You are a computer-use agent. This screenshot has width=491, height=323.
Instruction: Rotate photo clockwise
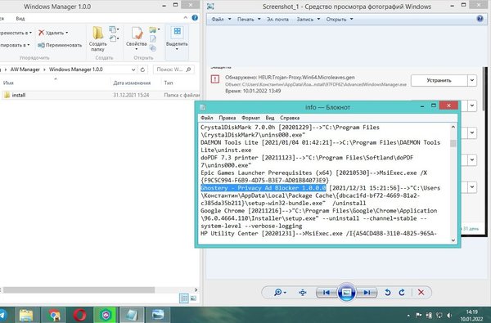pos(402,292)
